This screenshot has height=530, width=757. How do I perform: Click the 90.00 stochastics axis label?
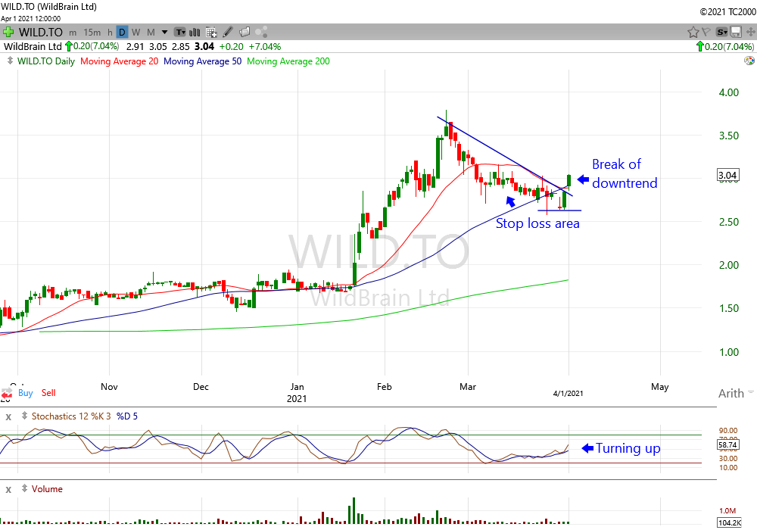point(728,430)
